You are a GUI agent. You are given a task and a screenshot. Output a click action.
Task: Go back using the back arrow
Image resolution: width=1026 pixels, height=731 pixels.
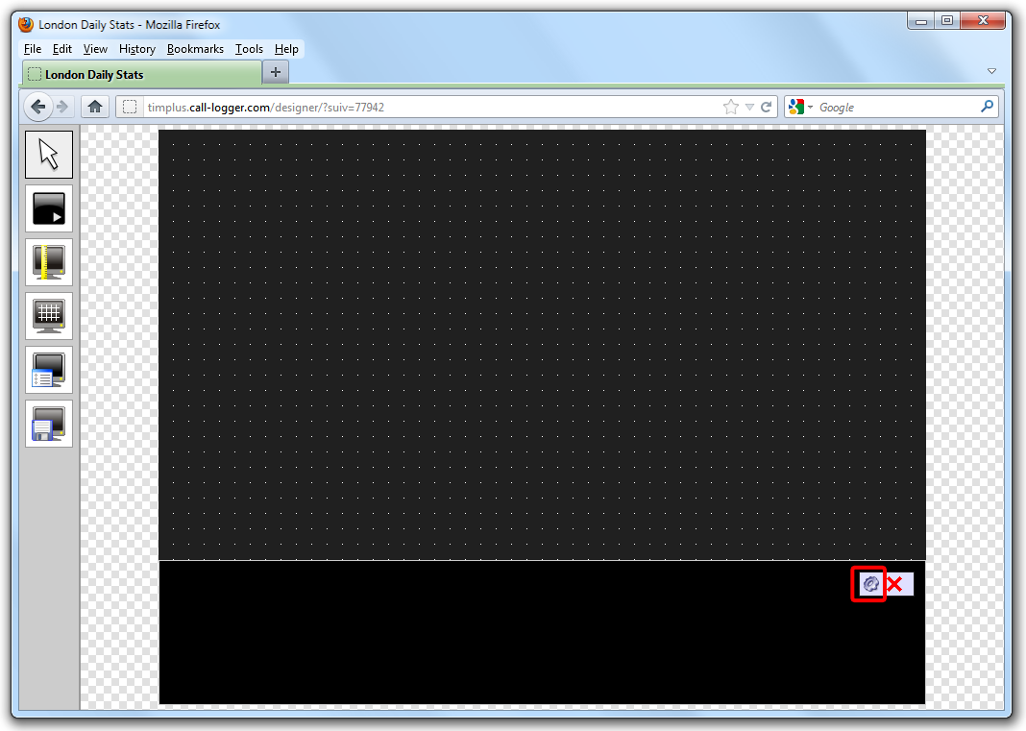[37, 106]
